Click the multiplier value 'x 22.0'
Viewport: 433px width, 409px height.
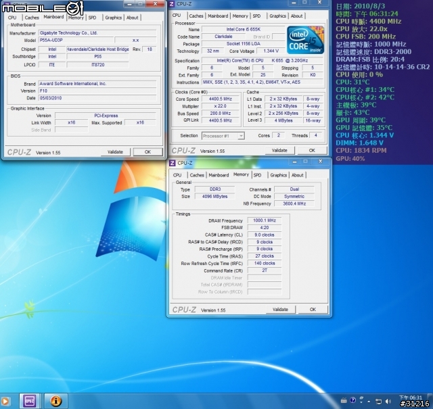point(221,106)
